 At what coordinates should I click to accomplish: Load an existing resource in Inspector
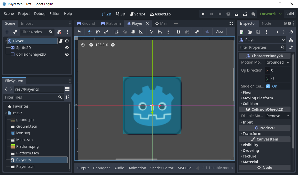tap(250, 32)
